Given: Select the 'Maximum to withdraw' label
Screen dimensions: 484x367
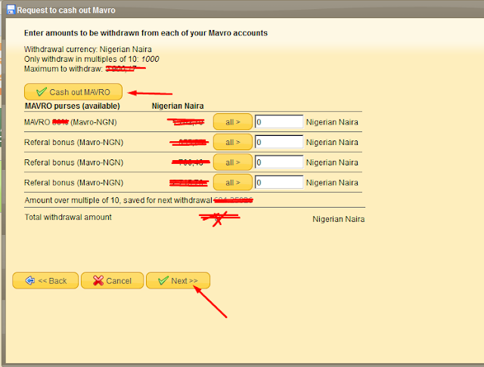Looking at the screenshot, I should click(64, 69).
